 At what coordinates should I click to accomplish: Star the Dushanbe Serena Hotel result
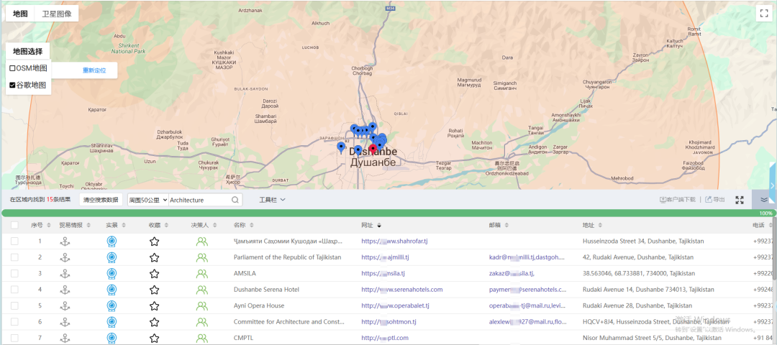point(155,290)
